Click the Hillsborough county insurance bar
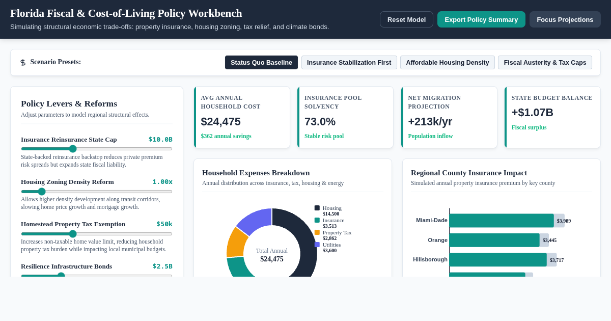This screenshot has height=321, width=611. click(498, 260)
